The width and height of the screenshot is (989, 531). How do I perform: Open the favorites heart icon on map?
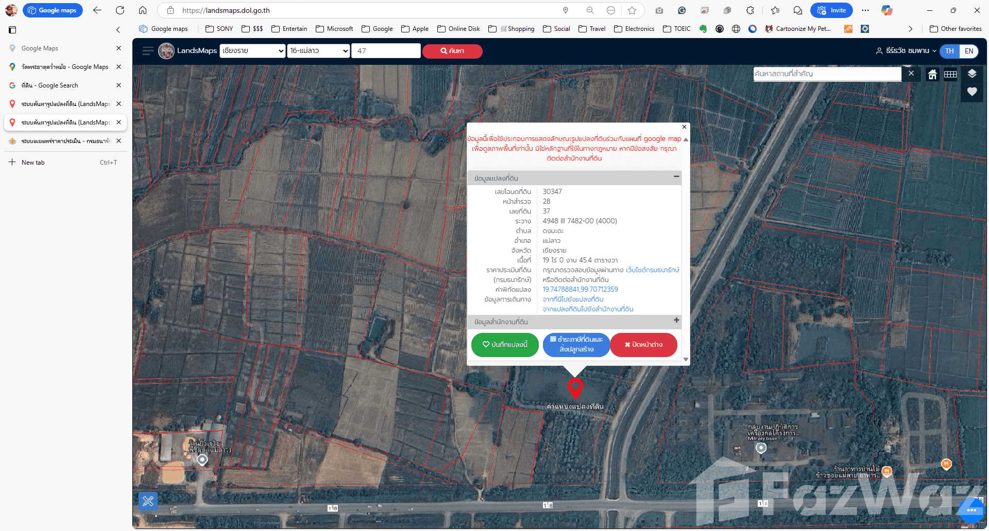(972, 92)
